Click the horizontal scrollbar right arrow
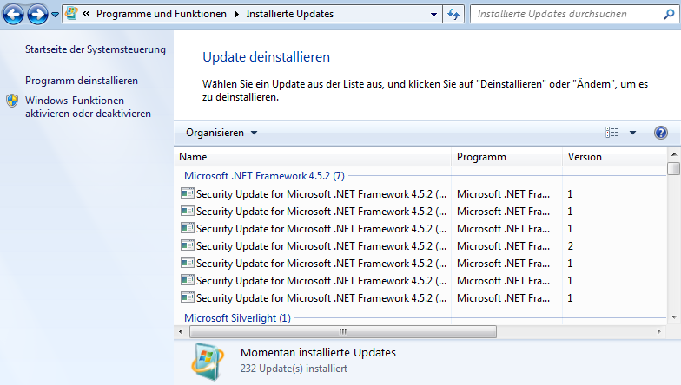The width and height of the screenshot is (681, 385). pos(658,331)
